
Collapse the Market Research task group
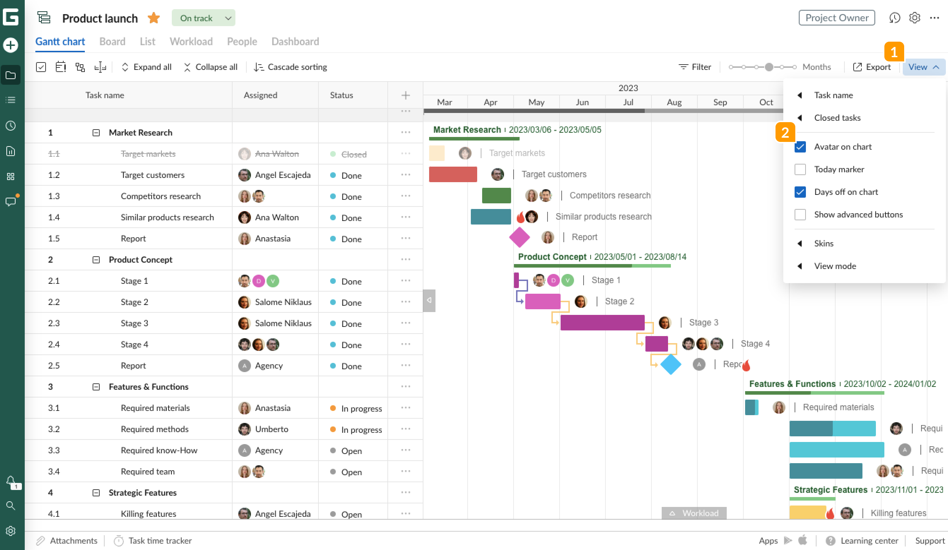point(96,132)
